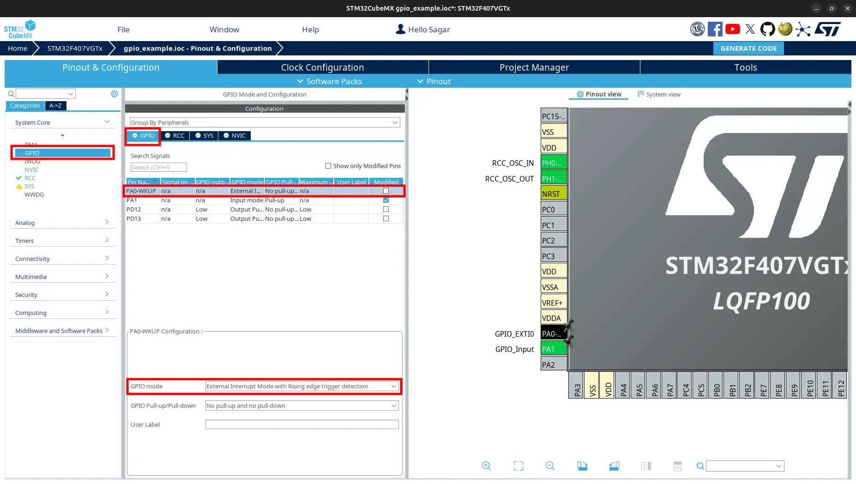Rotate the chip counter-clockwise

pyautogui.click(x=614, y=466)
